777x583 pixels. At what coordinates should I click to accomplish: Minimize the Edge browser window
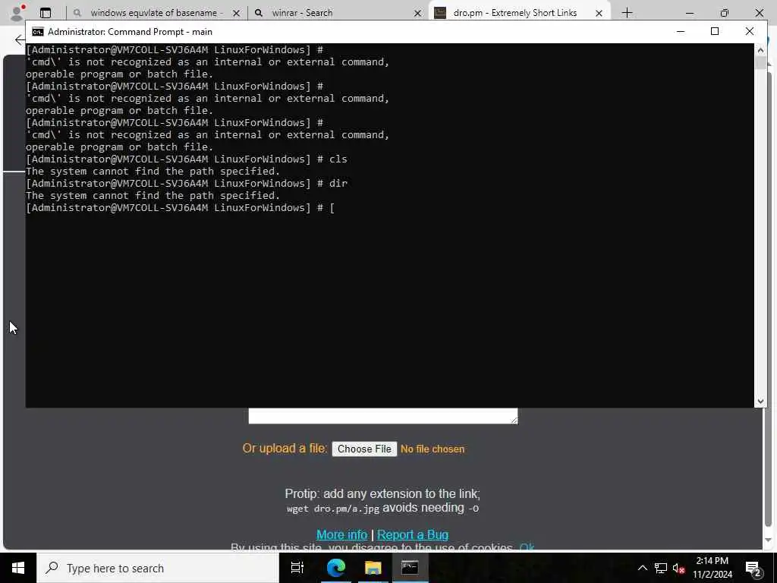click(x=689, y=13)
